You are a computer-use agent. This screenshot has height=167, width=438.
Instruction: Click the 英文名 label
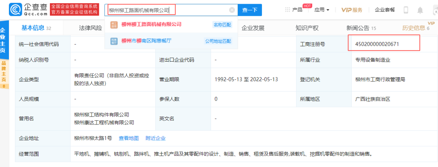[x=167, y=118]
